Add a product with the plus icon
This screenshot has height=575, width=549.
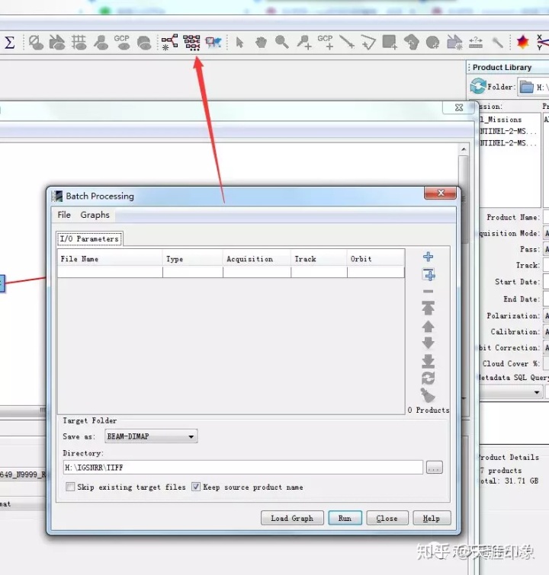(x=428, y=257)
